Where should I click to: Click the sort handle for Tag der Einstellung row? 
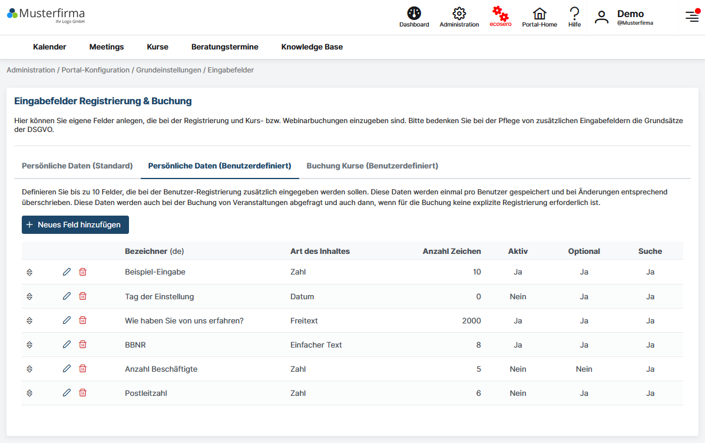(29, 296)
